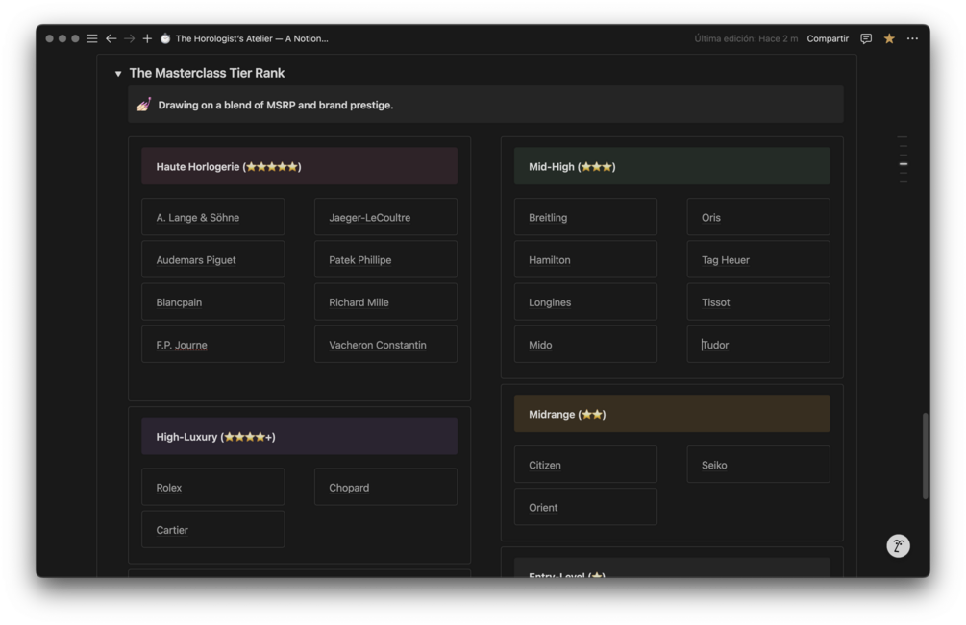Click the vertical page scrollbar thumb
The height and width of the screenshot is (625, 966).
[x=925, y=456]
